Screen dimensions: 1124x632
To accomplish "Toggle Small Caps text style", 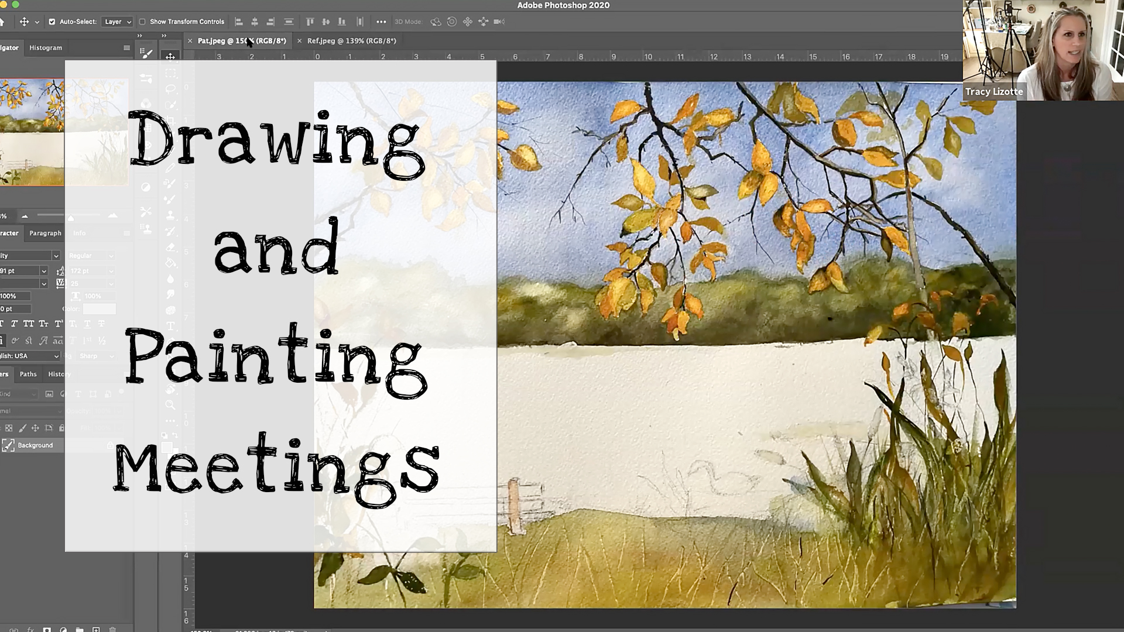I will pos(43,324).
